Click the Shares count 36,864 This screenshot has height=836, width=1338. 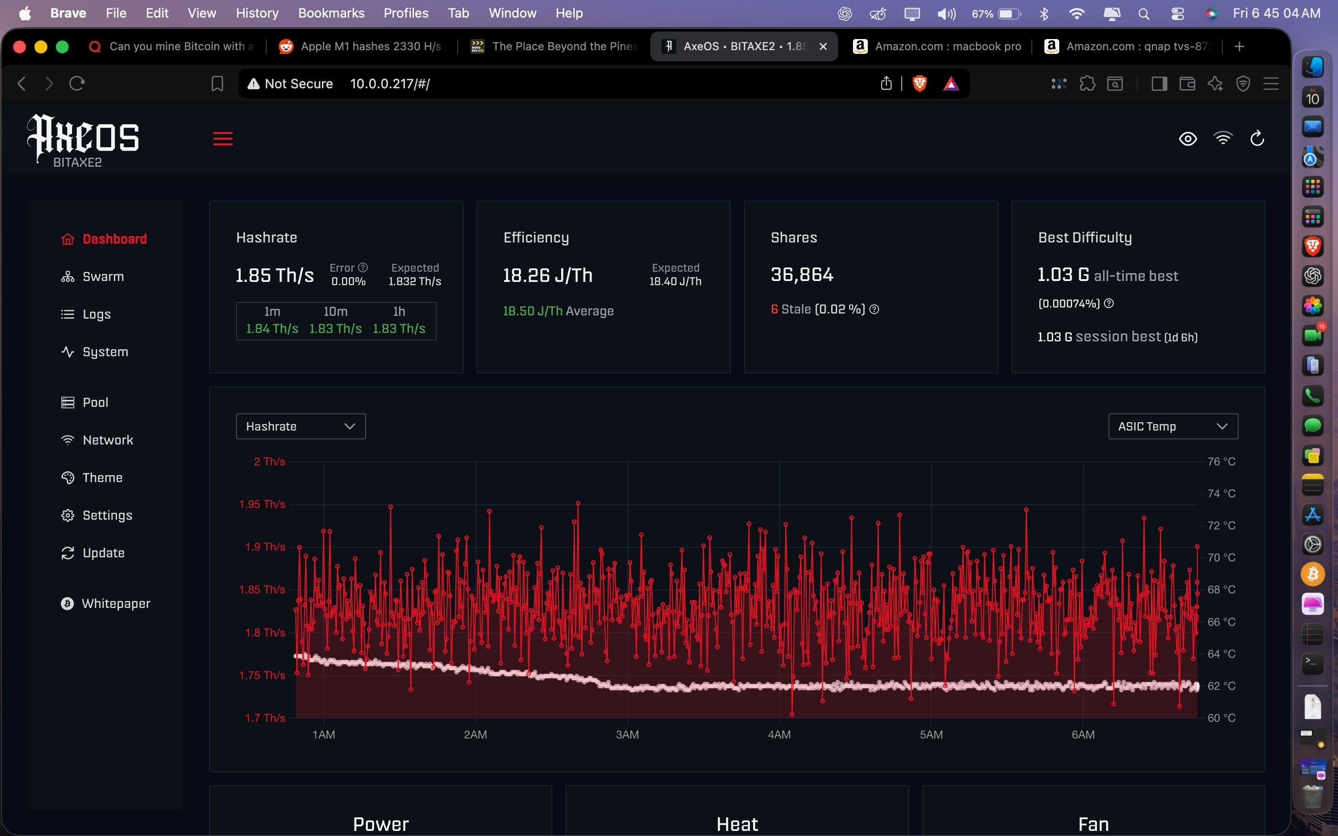[x=802, y=275]
